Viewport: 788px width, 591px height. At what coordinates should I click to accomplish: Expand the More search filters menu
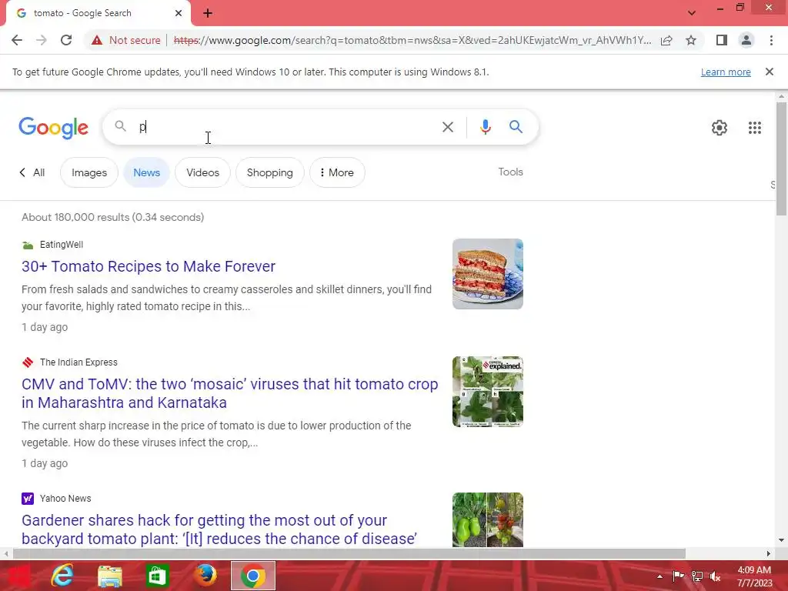pyautogui.click(x=337, y=172)
